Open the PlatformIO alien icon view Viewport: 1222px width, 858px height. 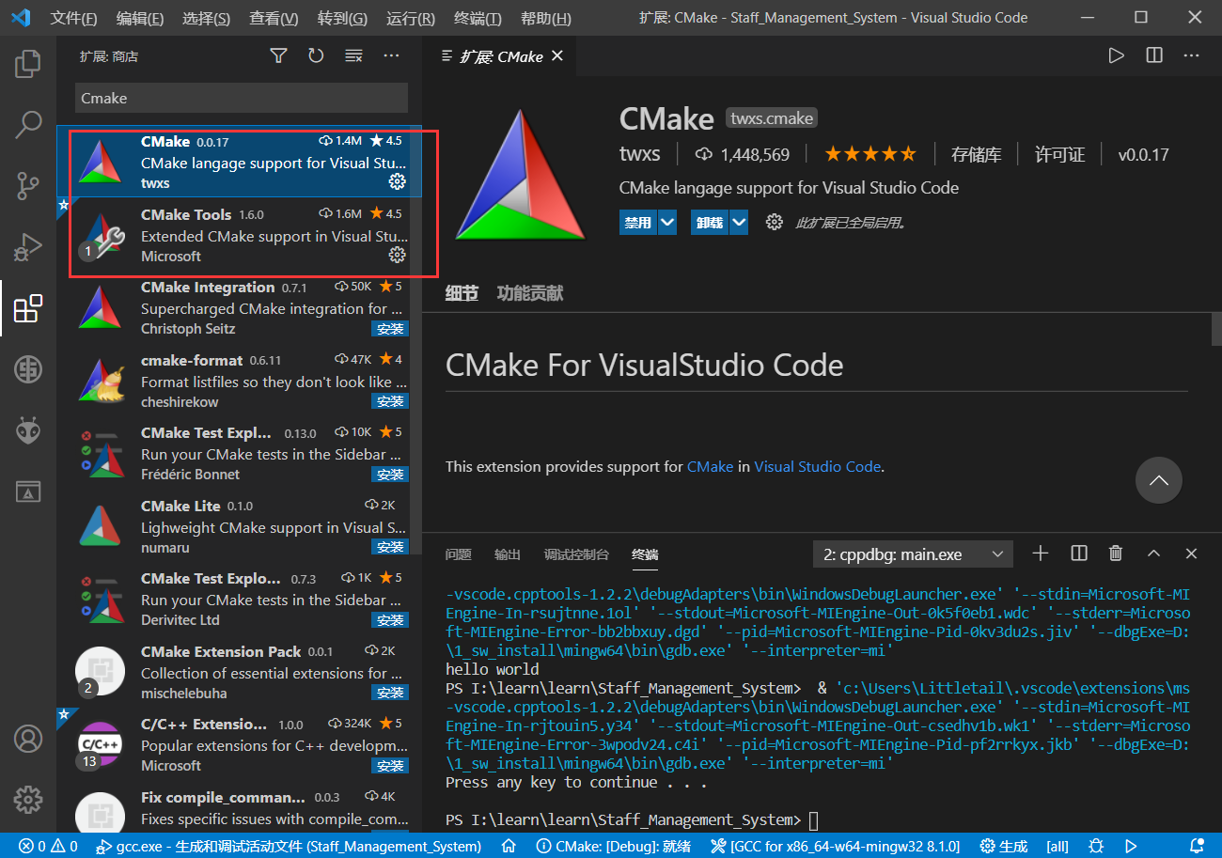coord(28,430)
